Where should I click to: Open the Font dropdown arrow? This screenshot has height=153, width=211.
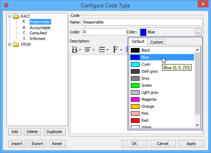pyautogui.click(x=121, y=50)
